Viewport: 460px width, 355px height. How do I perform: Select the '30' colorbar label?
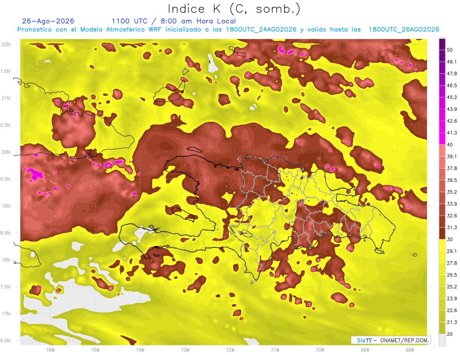pyautogui.click(x=450, y=239)
